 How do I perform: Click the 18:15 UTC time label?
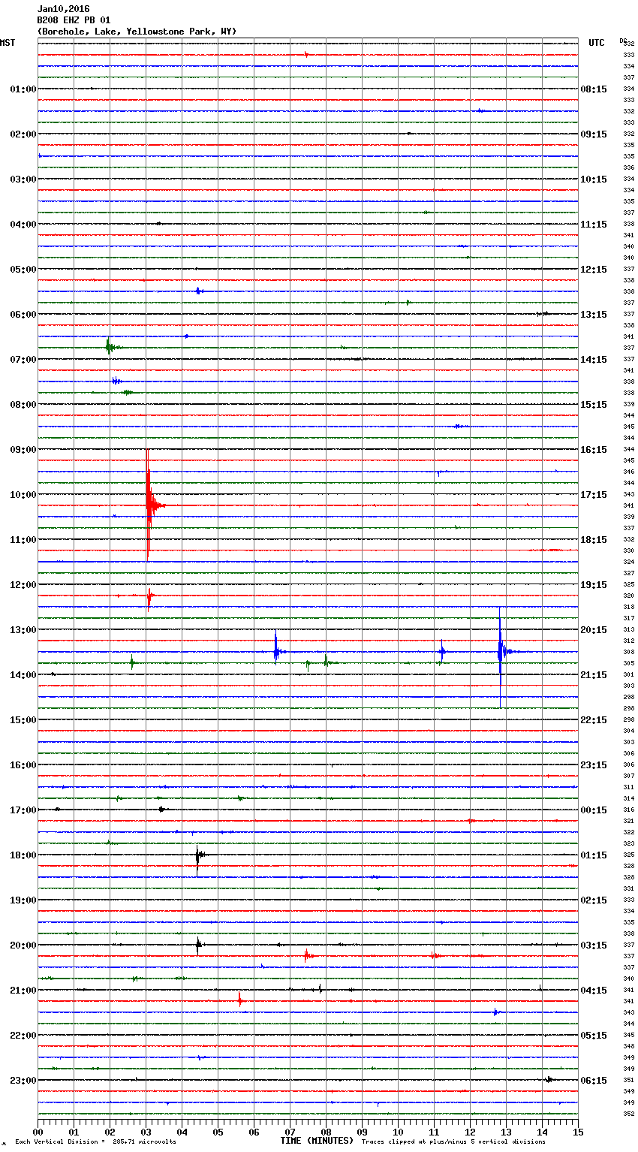[594, 540]
